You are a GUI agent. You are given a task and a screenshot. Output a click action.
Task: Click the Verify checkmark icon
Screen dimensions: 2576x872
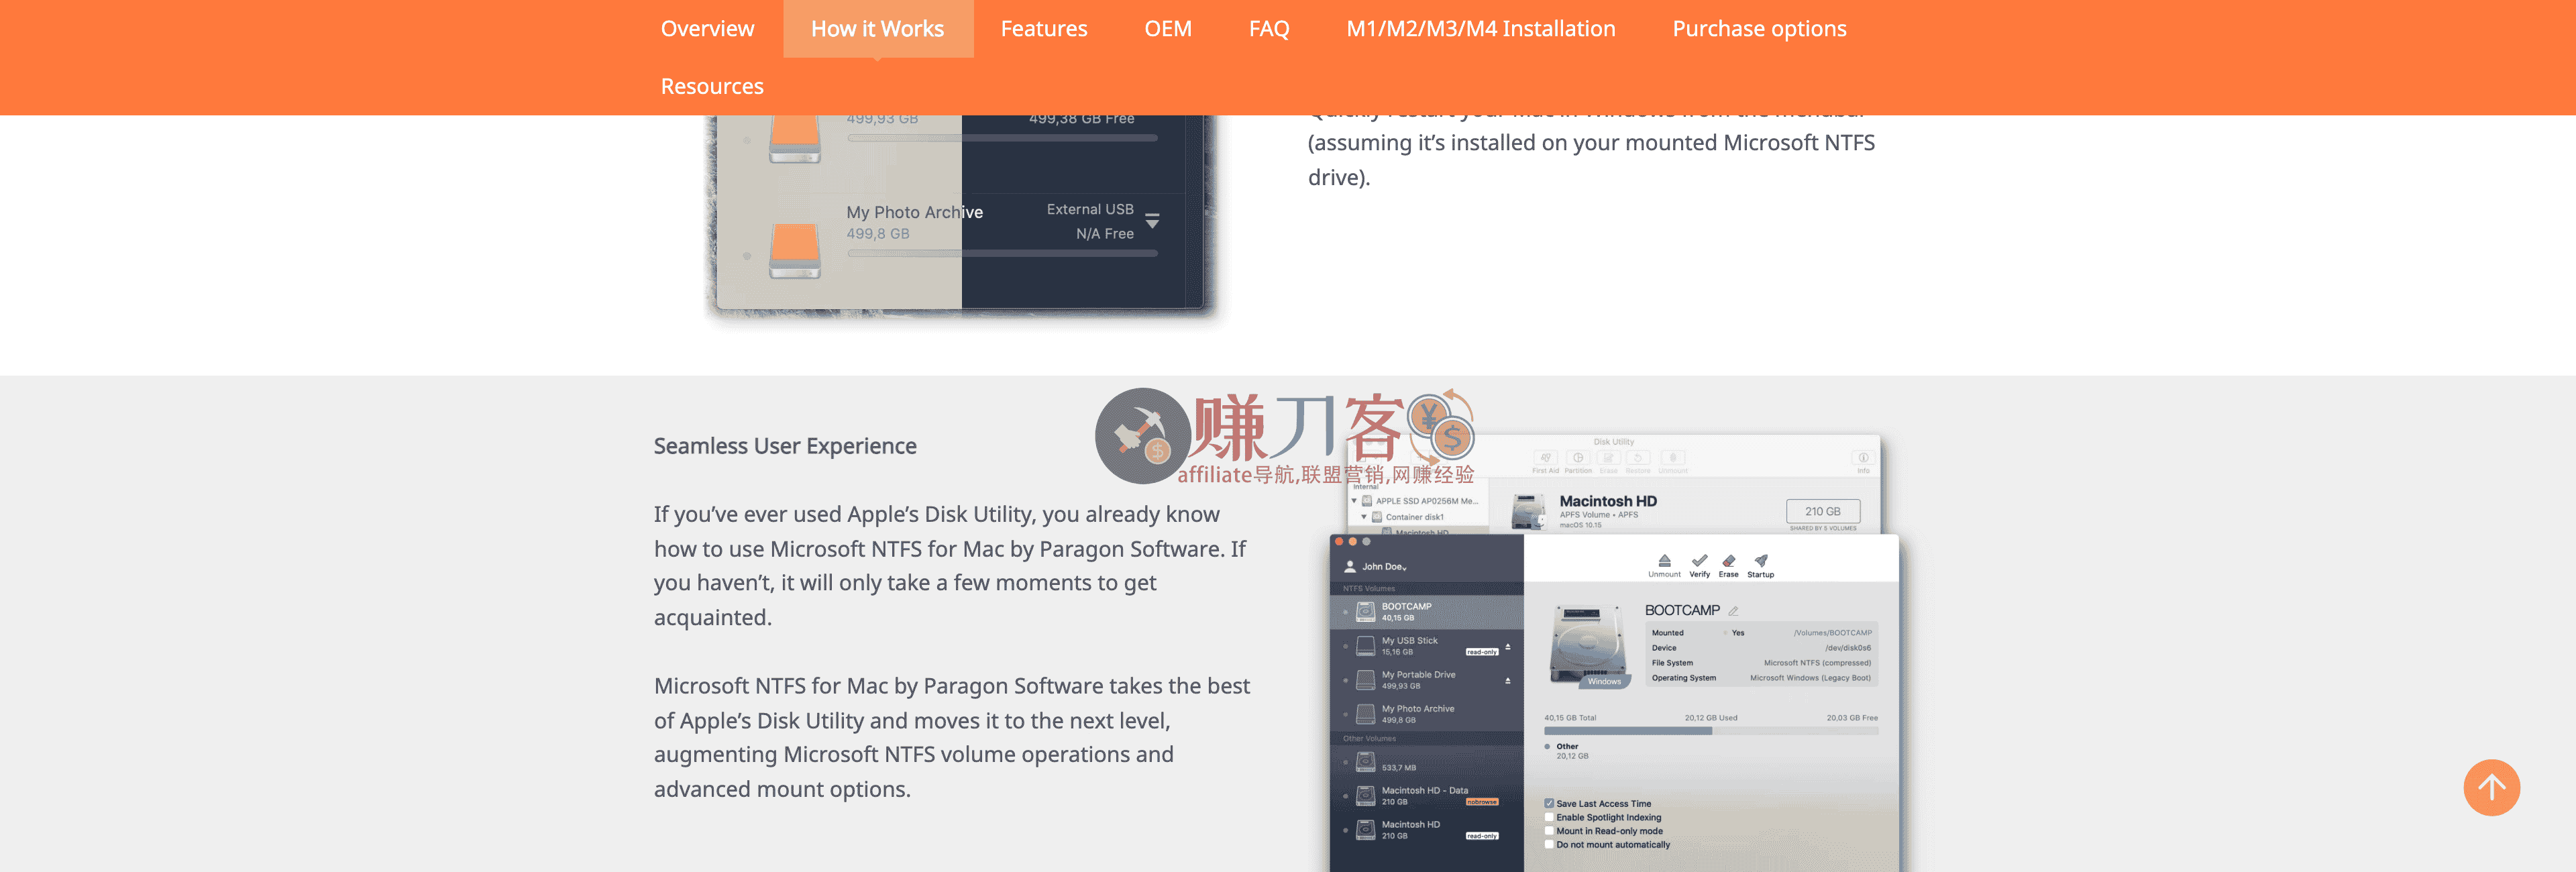[1700, 560]
